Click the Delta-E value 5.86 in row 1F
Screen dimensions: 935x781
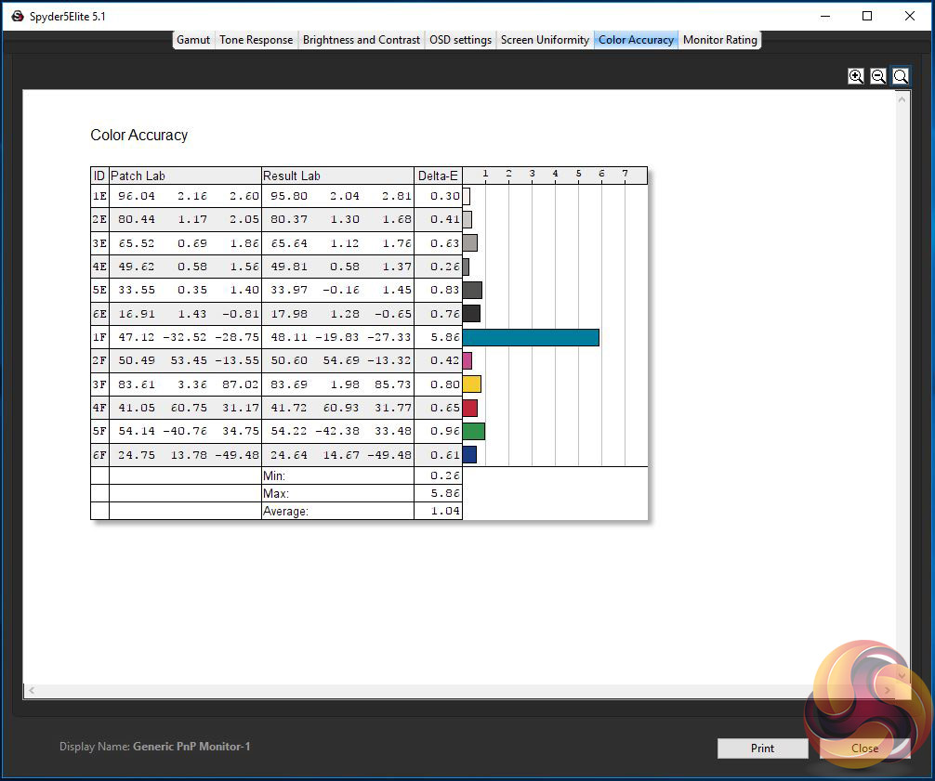(445, 337)
